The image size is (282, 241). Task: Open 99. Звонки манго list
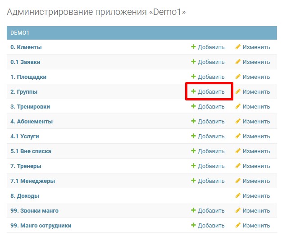(34, 210)
